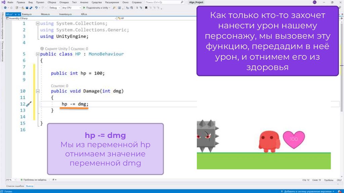Open the Список ошибок tab
This screenshot has width=344, height=193.
15,186
